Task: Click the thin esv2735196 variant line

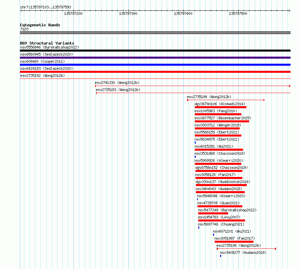Action: click(x=246, y=249)
